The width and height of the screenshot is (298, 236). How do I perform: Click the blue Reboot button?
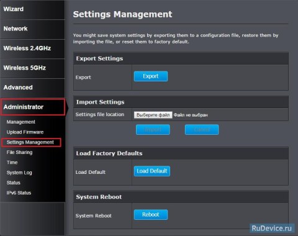click(151, 215)
